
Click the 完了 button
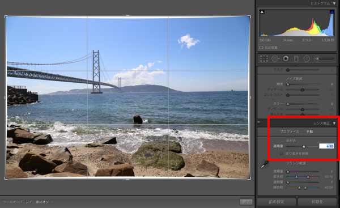tap(246, 202)
